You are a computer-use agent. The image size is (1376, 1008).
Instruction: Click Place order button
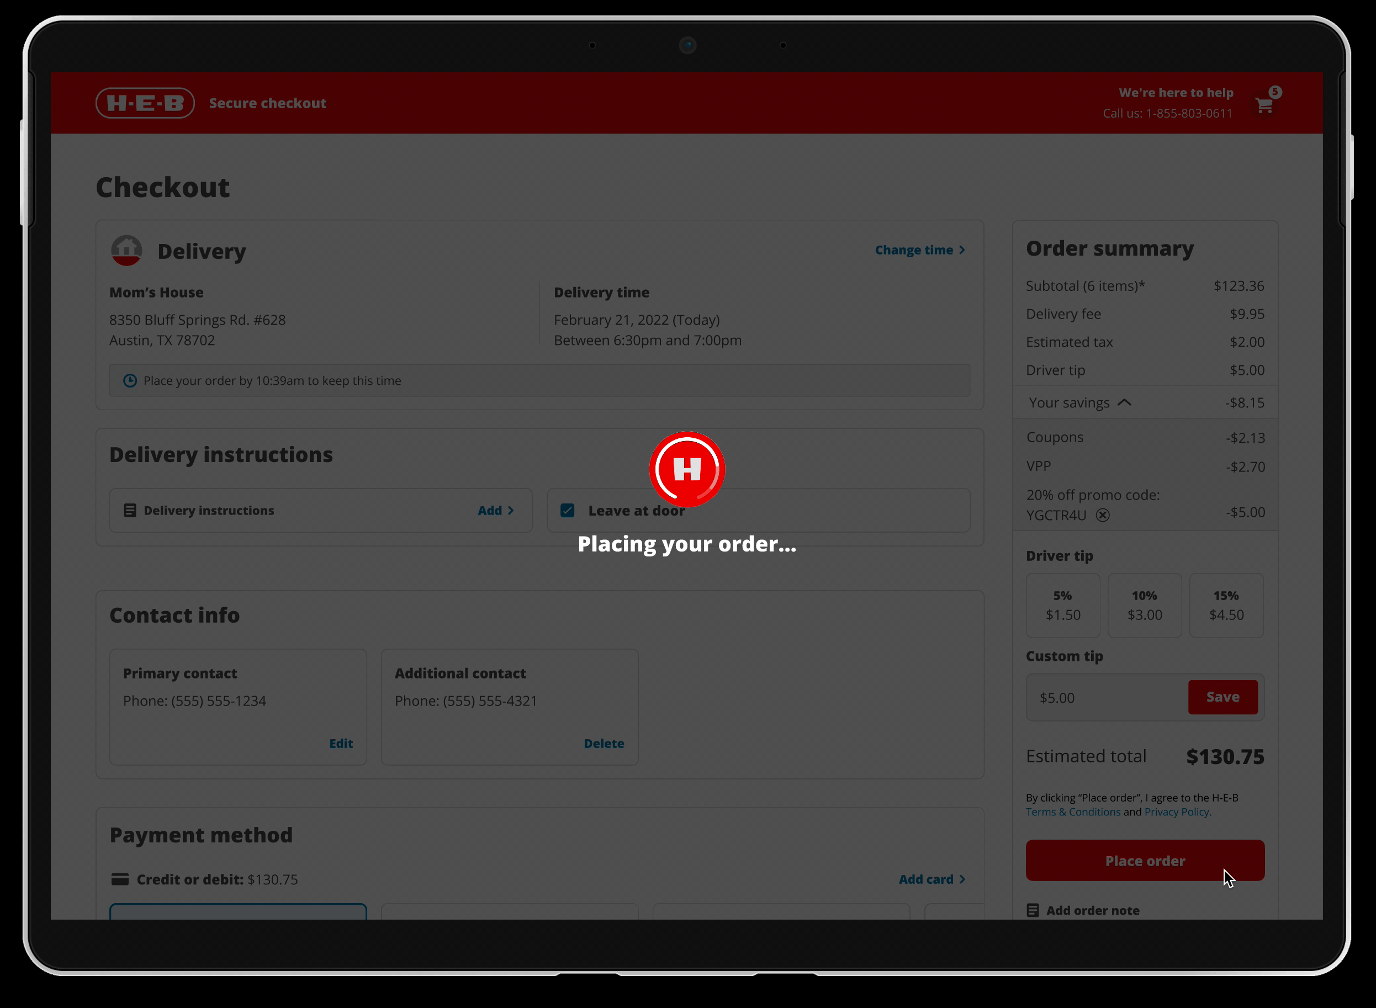[1145, 861]
